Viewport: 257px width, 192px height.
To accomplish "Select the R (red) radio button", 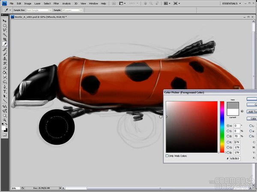I will (x=227, y=142).
